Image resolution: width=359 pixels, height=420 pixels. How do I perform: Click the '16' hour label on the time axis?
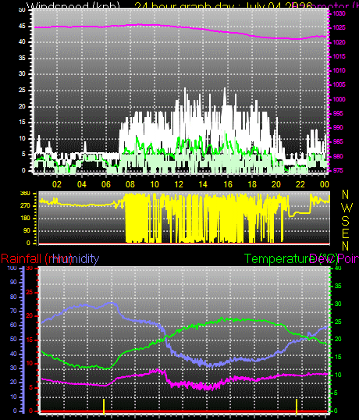pyautogui.click(x=228, y=184)
